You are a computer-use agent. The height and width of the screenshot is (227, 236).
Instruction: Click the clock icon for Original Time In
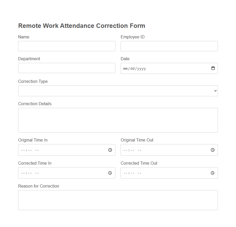110,150
